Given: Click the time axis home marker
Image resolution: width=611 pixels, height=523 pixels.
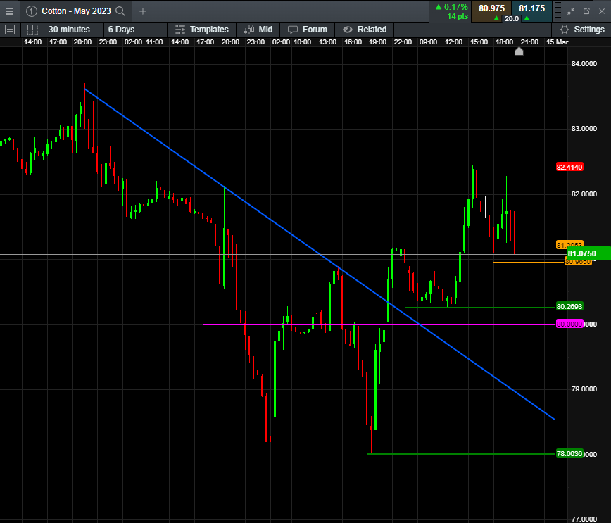Looking at the screenshot, I should 519,51.
